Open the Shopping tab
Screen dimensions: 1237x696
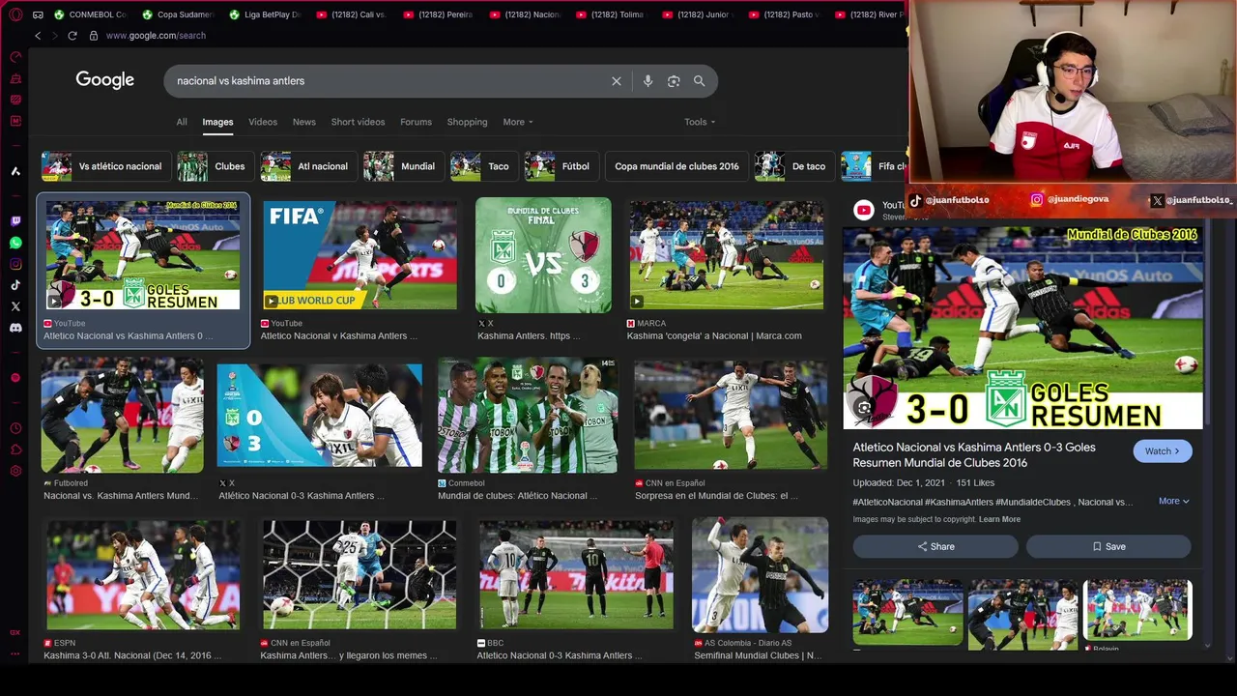[x=467, y=122]
